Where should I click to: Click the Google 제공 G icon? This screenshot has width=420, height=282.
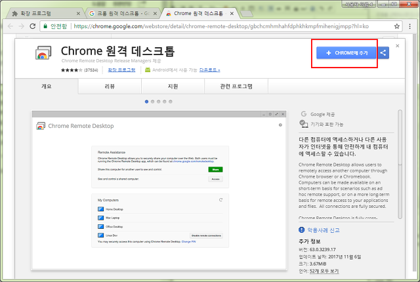304,114
